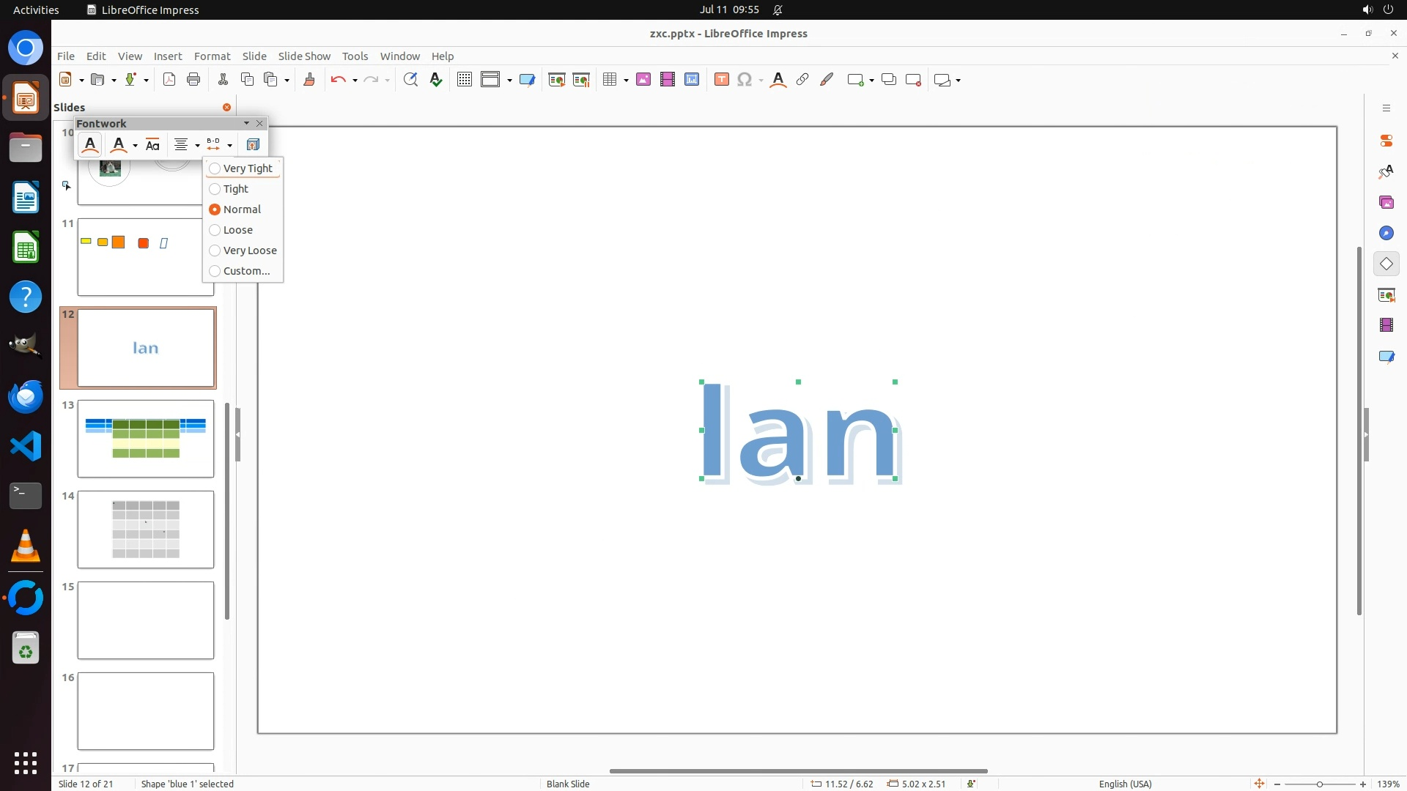Open Fontwork Alignment dropdown arrow
Viewport: 1407px width, 791px height.
tap(197, 145)
